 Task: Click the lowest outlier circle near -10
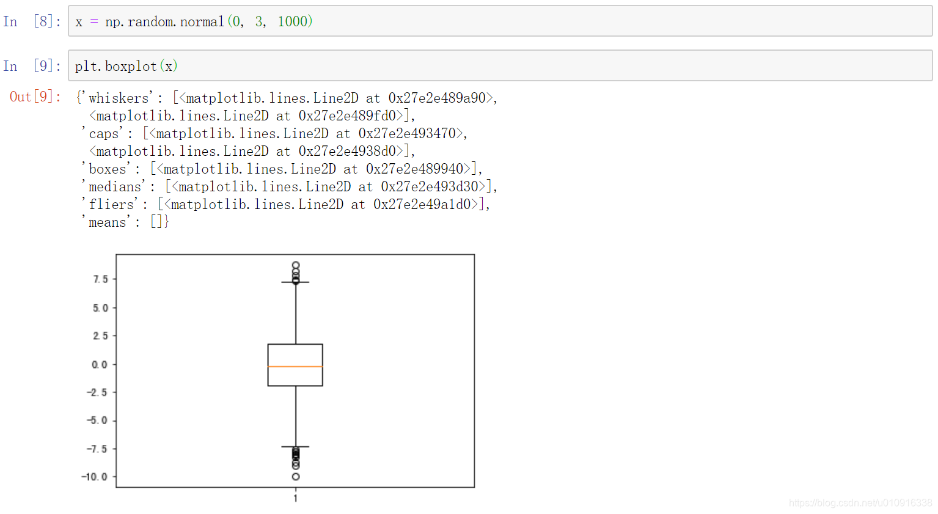click(296, 477)
